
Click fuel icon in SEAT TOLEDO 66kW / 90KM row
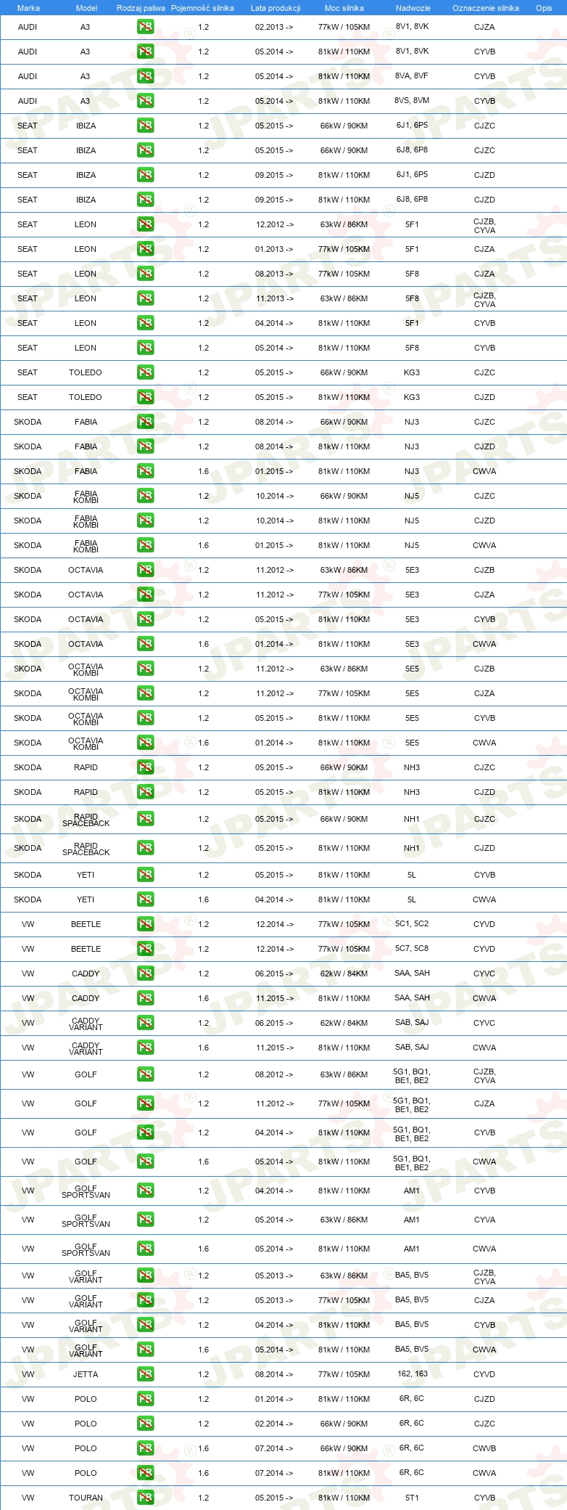[145, 372]
